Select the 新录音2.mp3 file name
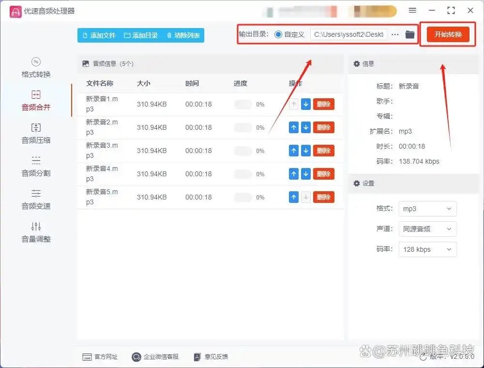Image resolution: width=484 pixels, height=368 pixels. 102,127
